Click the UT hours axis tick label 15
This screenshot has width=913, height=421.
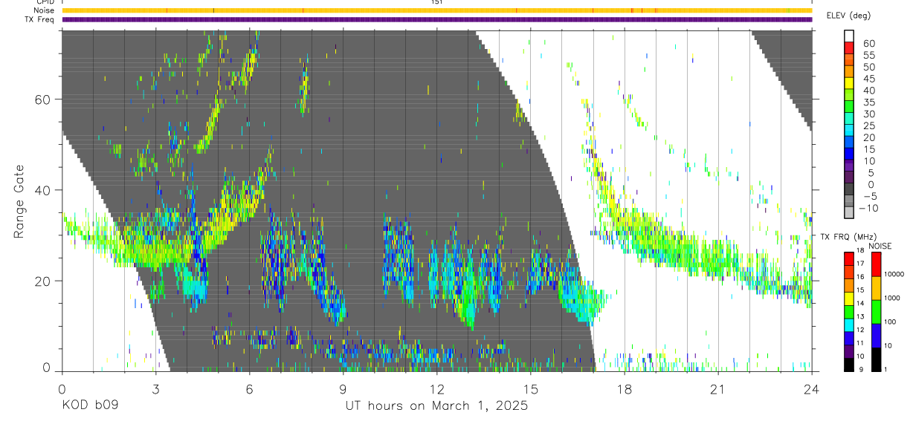point(530,388)
